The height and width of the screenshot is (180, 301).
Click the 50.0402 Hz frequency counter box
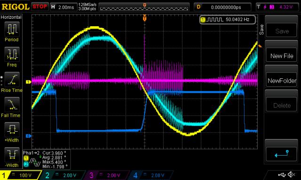228,20
